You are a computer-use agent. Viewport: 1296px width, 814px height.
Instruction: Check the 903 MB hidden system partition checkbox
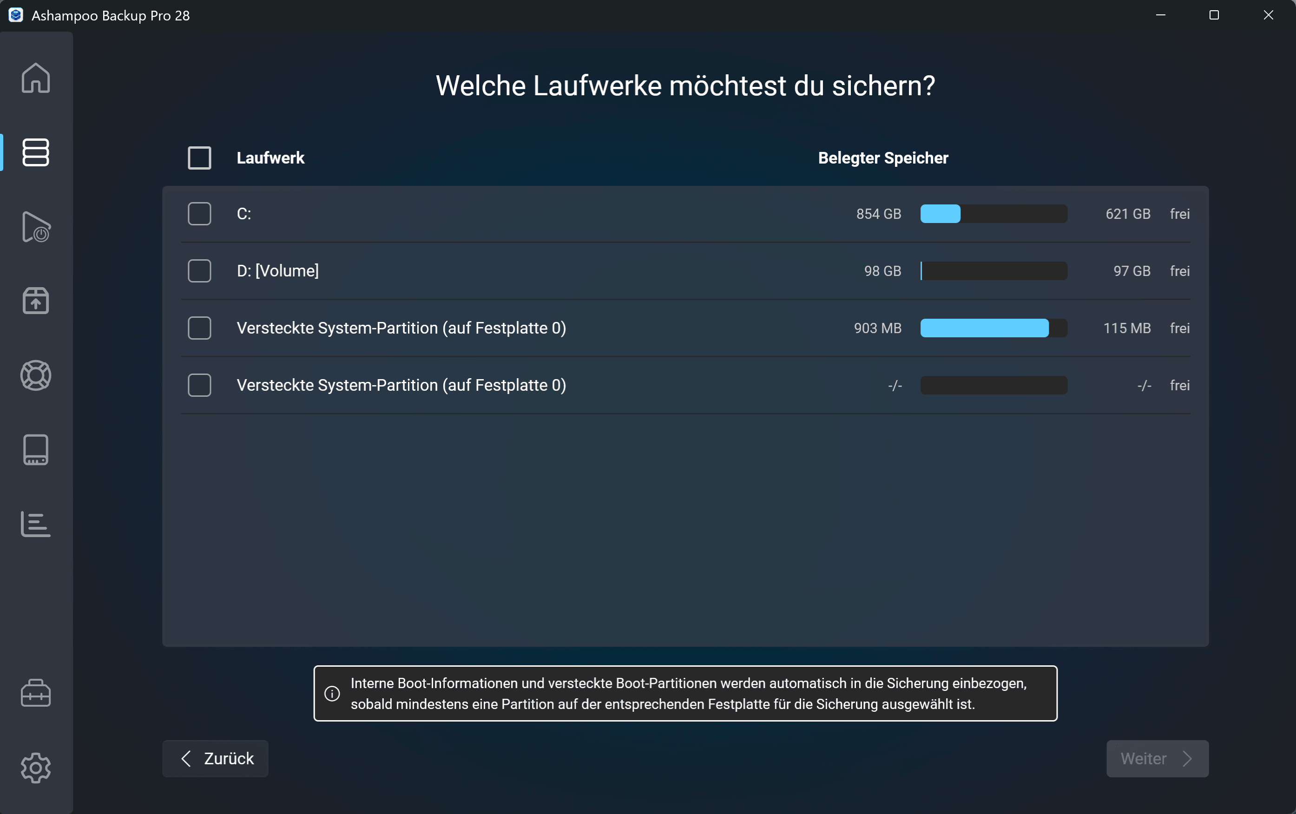click(x=199, y=328)
